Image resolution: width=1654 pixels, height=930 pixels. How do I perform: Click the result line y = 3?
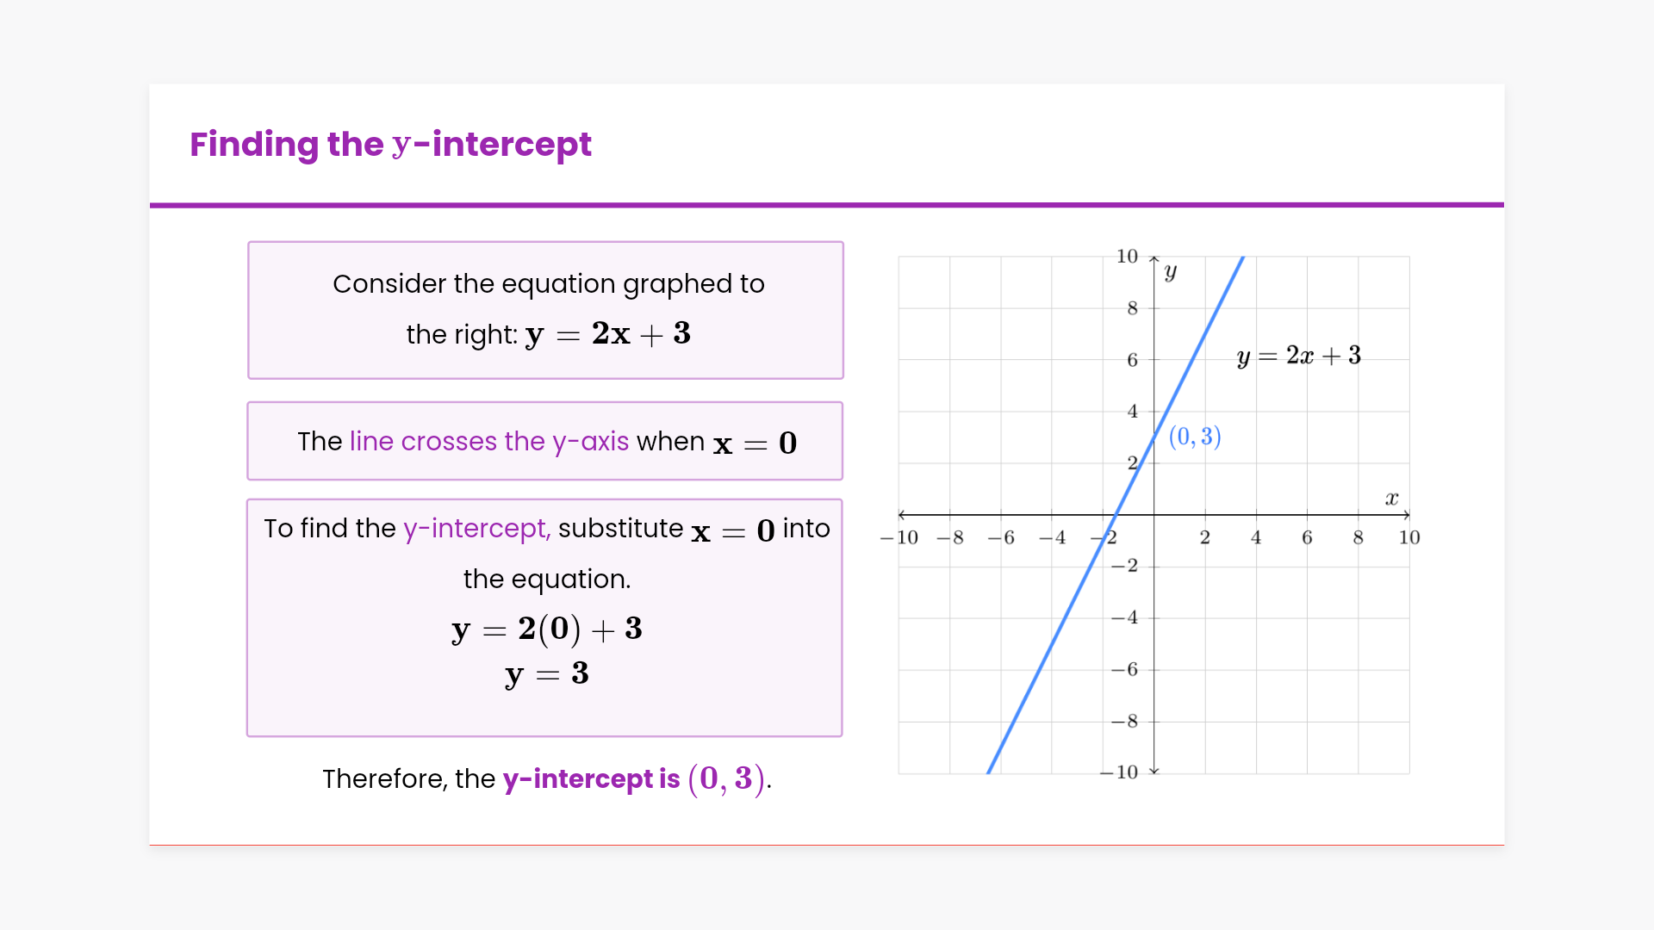[546, 674]
